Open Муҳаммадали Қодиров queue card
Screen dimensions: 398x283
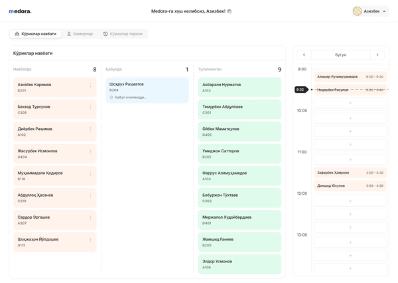pyautogui.click(x=55, y=176)
